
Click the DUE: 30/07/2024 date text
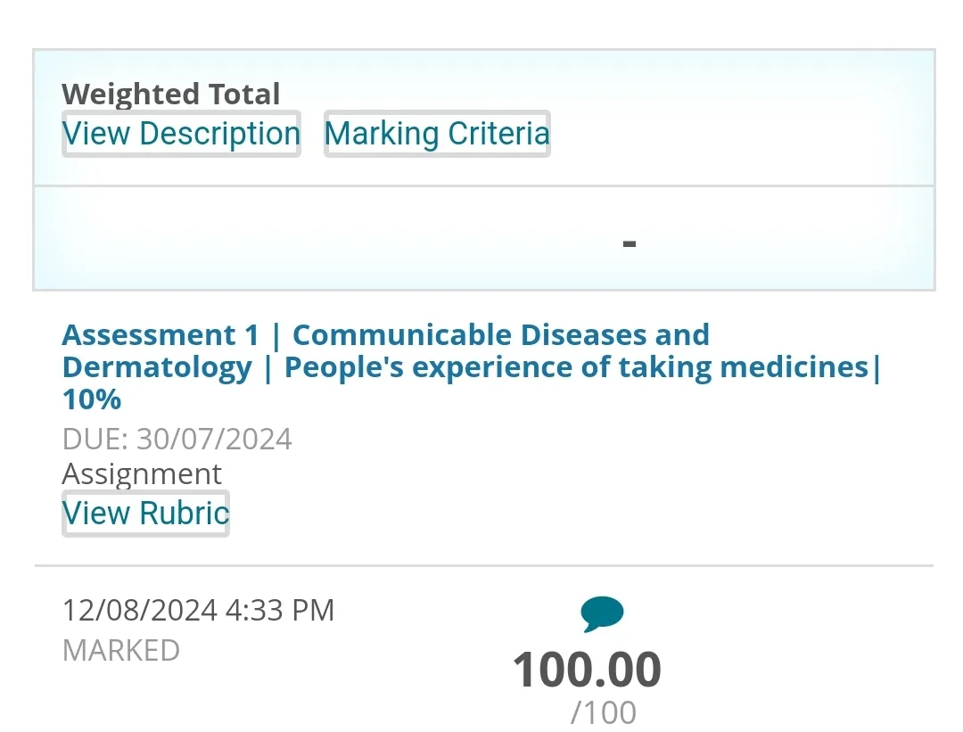click(177, 440)
